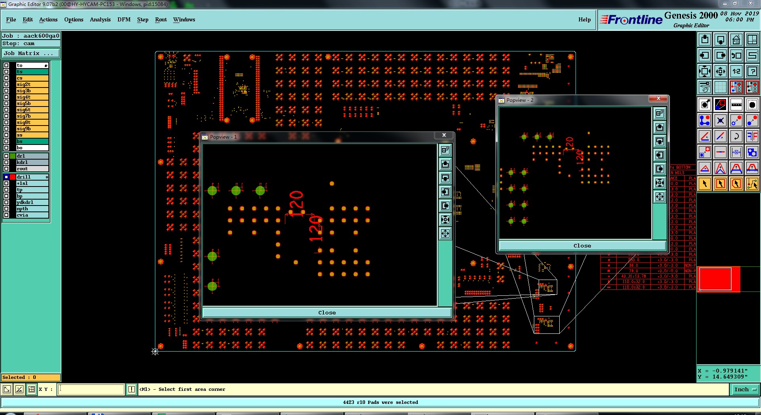Click Close button in Popview - 2
Screen dimensions: 761x415
[582, 246]
